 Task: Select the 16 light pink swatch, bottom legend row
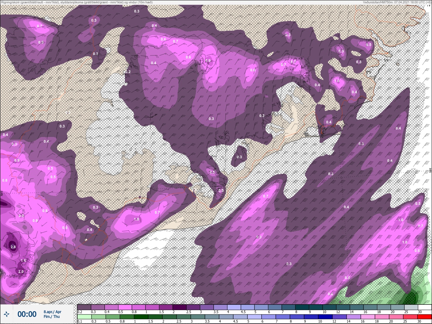pos(368,317)
